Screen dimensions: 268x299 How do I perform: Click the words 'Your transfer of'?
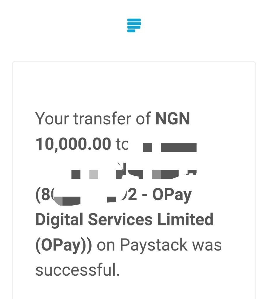tap(93, 119)
